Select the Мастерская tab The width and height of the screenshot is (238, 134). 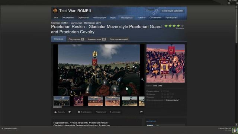tap(127, 17)
